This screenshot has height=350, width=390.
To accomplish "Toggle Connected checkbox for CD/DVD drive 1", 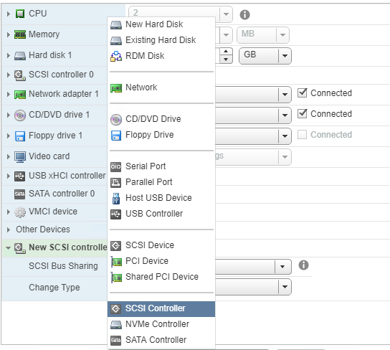I will [303, 114].
